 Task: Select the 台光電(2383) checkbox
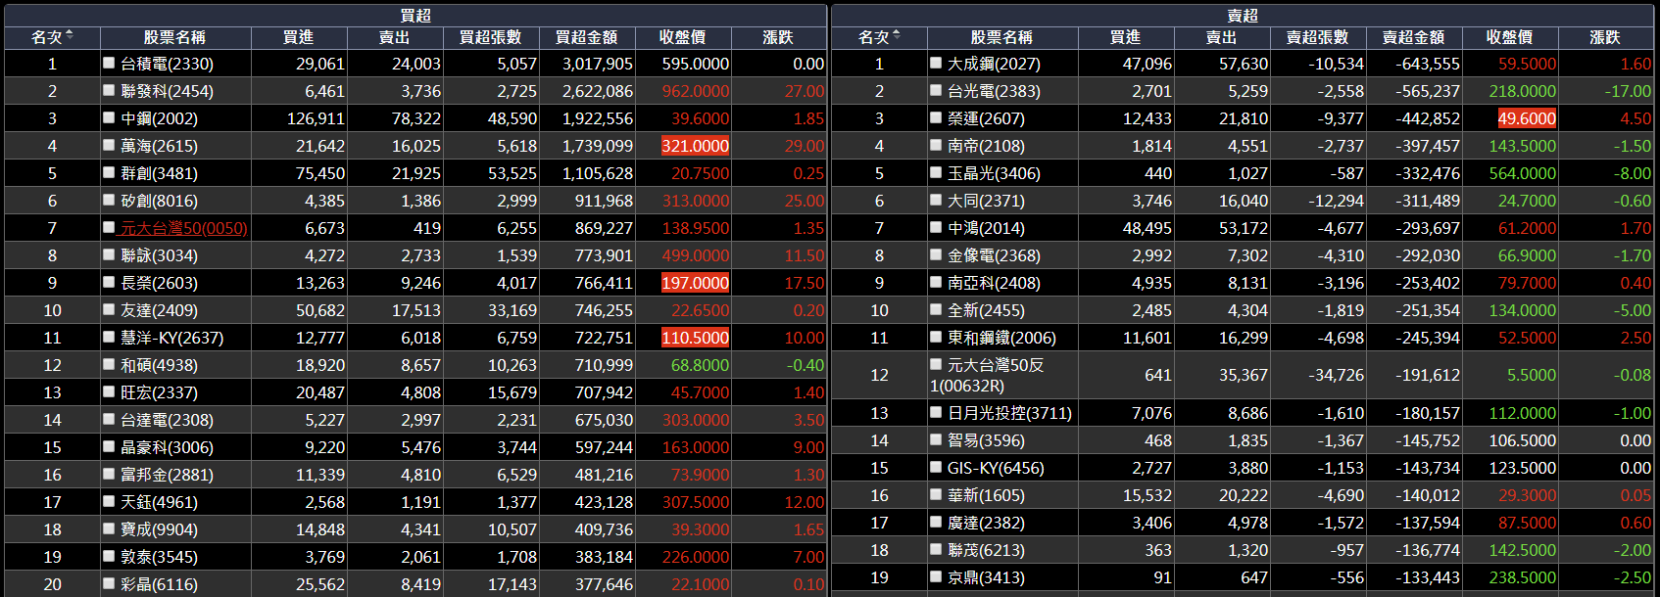936,90
